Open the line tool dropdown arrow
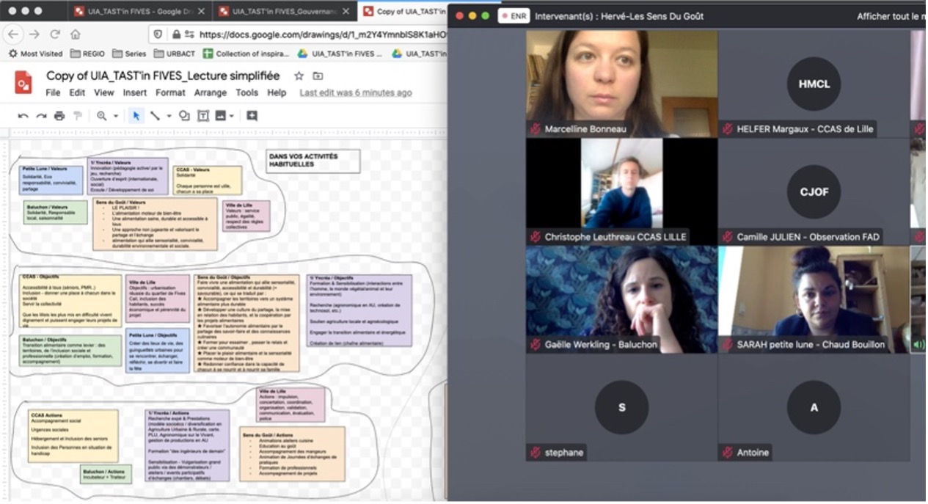This screenshot has height=504, width=928. pos(169,116)
